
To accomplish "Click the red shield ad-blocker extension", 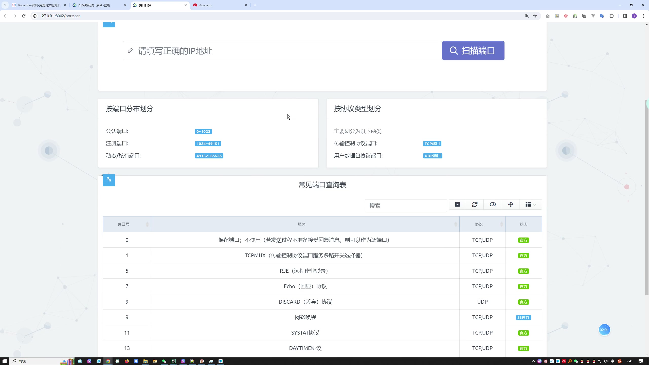I will click(566, 16).
